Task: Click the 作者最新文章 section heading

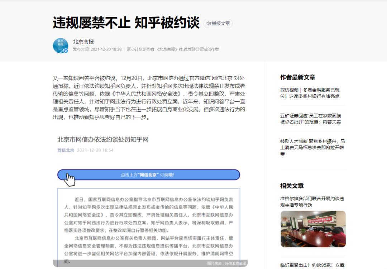Action: point(298,77)
